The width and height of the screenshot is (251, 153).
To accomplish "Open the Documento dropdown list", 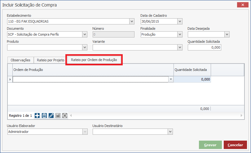I will 85,34.
